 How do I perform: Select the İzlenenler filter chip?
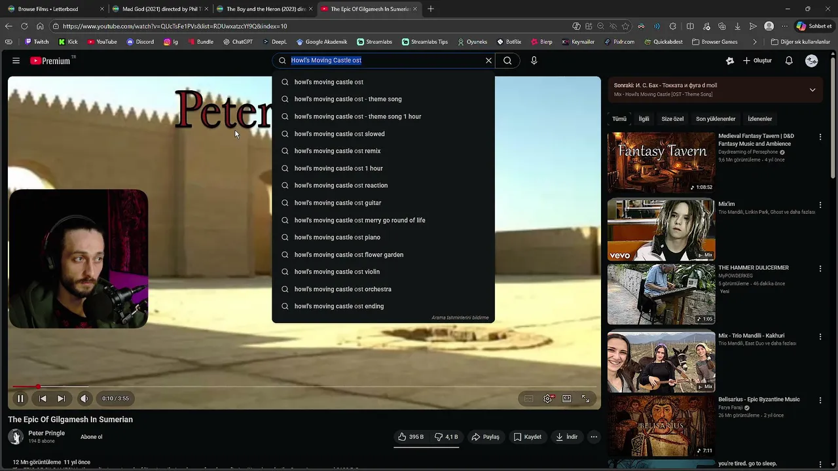pos(760,119)
